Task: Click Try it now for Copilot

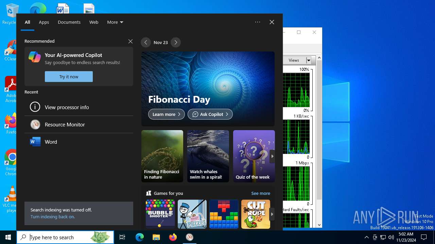Action: (x=69, y=77)
